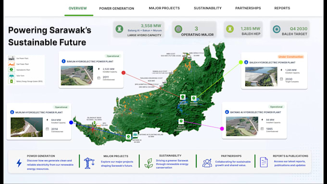Screen dimensions: 327x184
Task: Click number 4 badge on Batang Ai card
Action: pos(227,112)
